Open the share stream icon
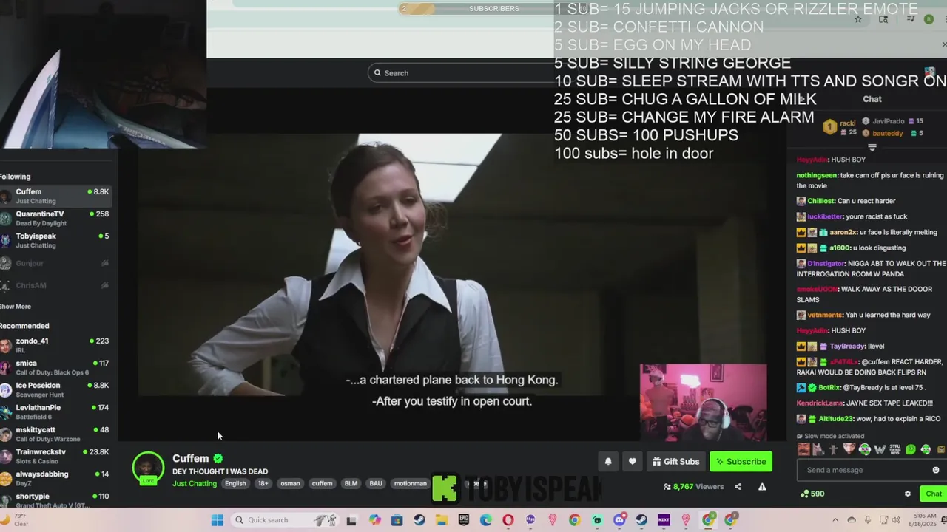Screen dimensions: 947x532 [738, 487]
